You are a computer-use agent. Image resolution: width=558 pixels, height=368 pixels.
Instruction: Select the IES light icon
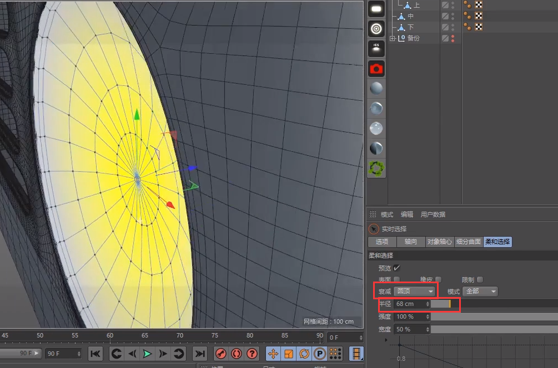[376, 48]
